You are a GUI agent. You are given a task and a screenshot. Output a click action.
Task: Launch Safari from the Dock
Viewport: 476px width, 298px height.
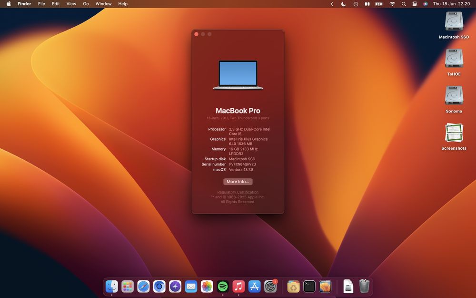(143, 287)
